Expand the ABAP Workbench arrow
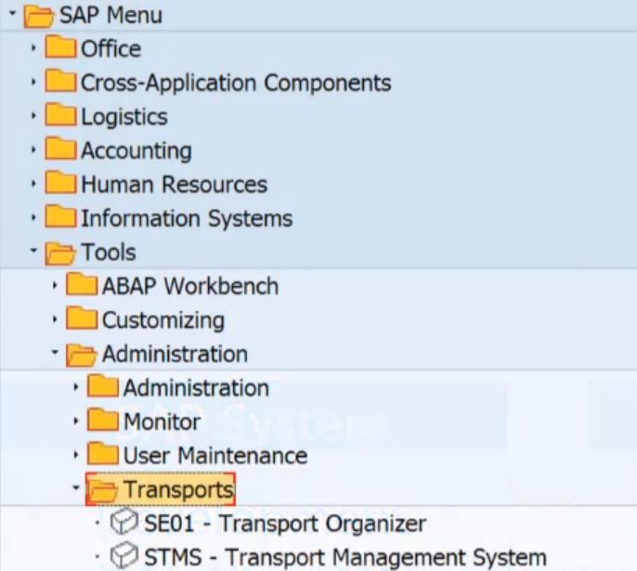The width and height of the screenshot is (637, 571). (x=55, y=286)
